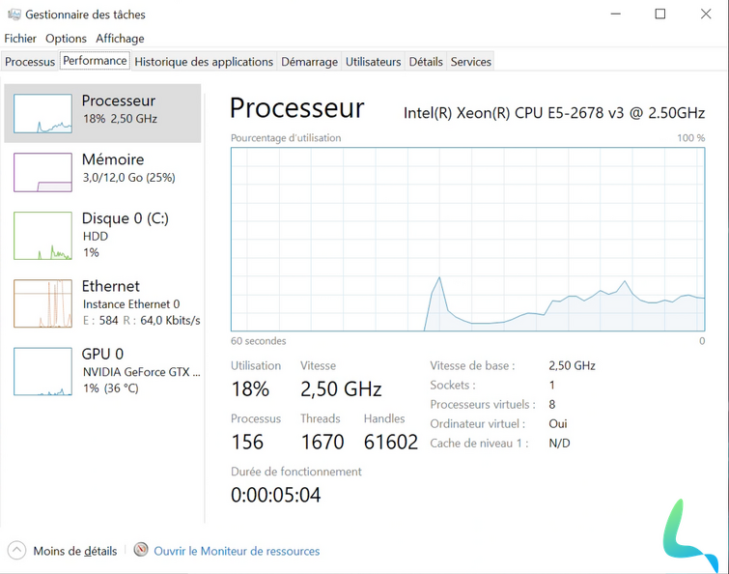This screenshot has height=574, width=729.
Task: Switch to the Processus tab
Action: pos(30,62)
